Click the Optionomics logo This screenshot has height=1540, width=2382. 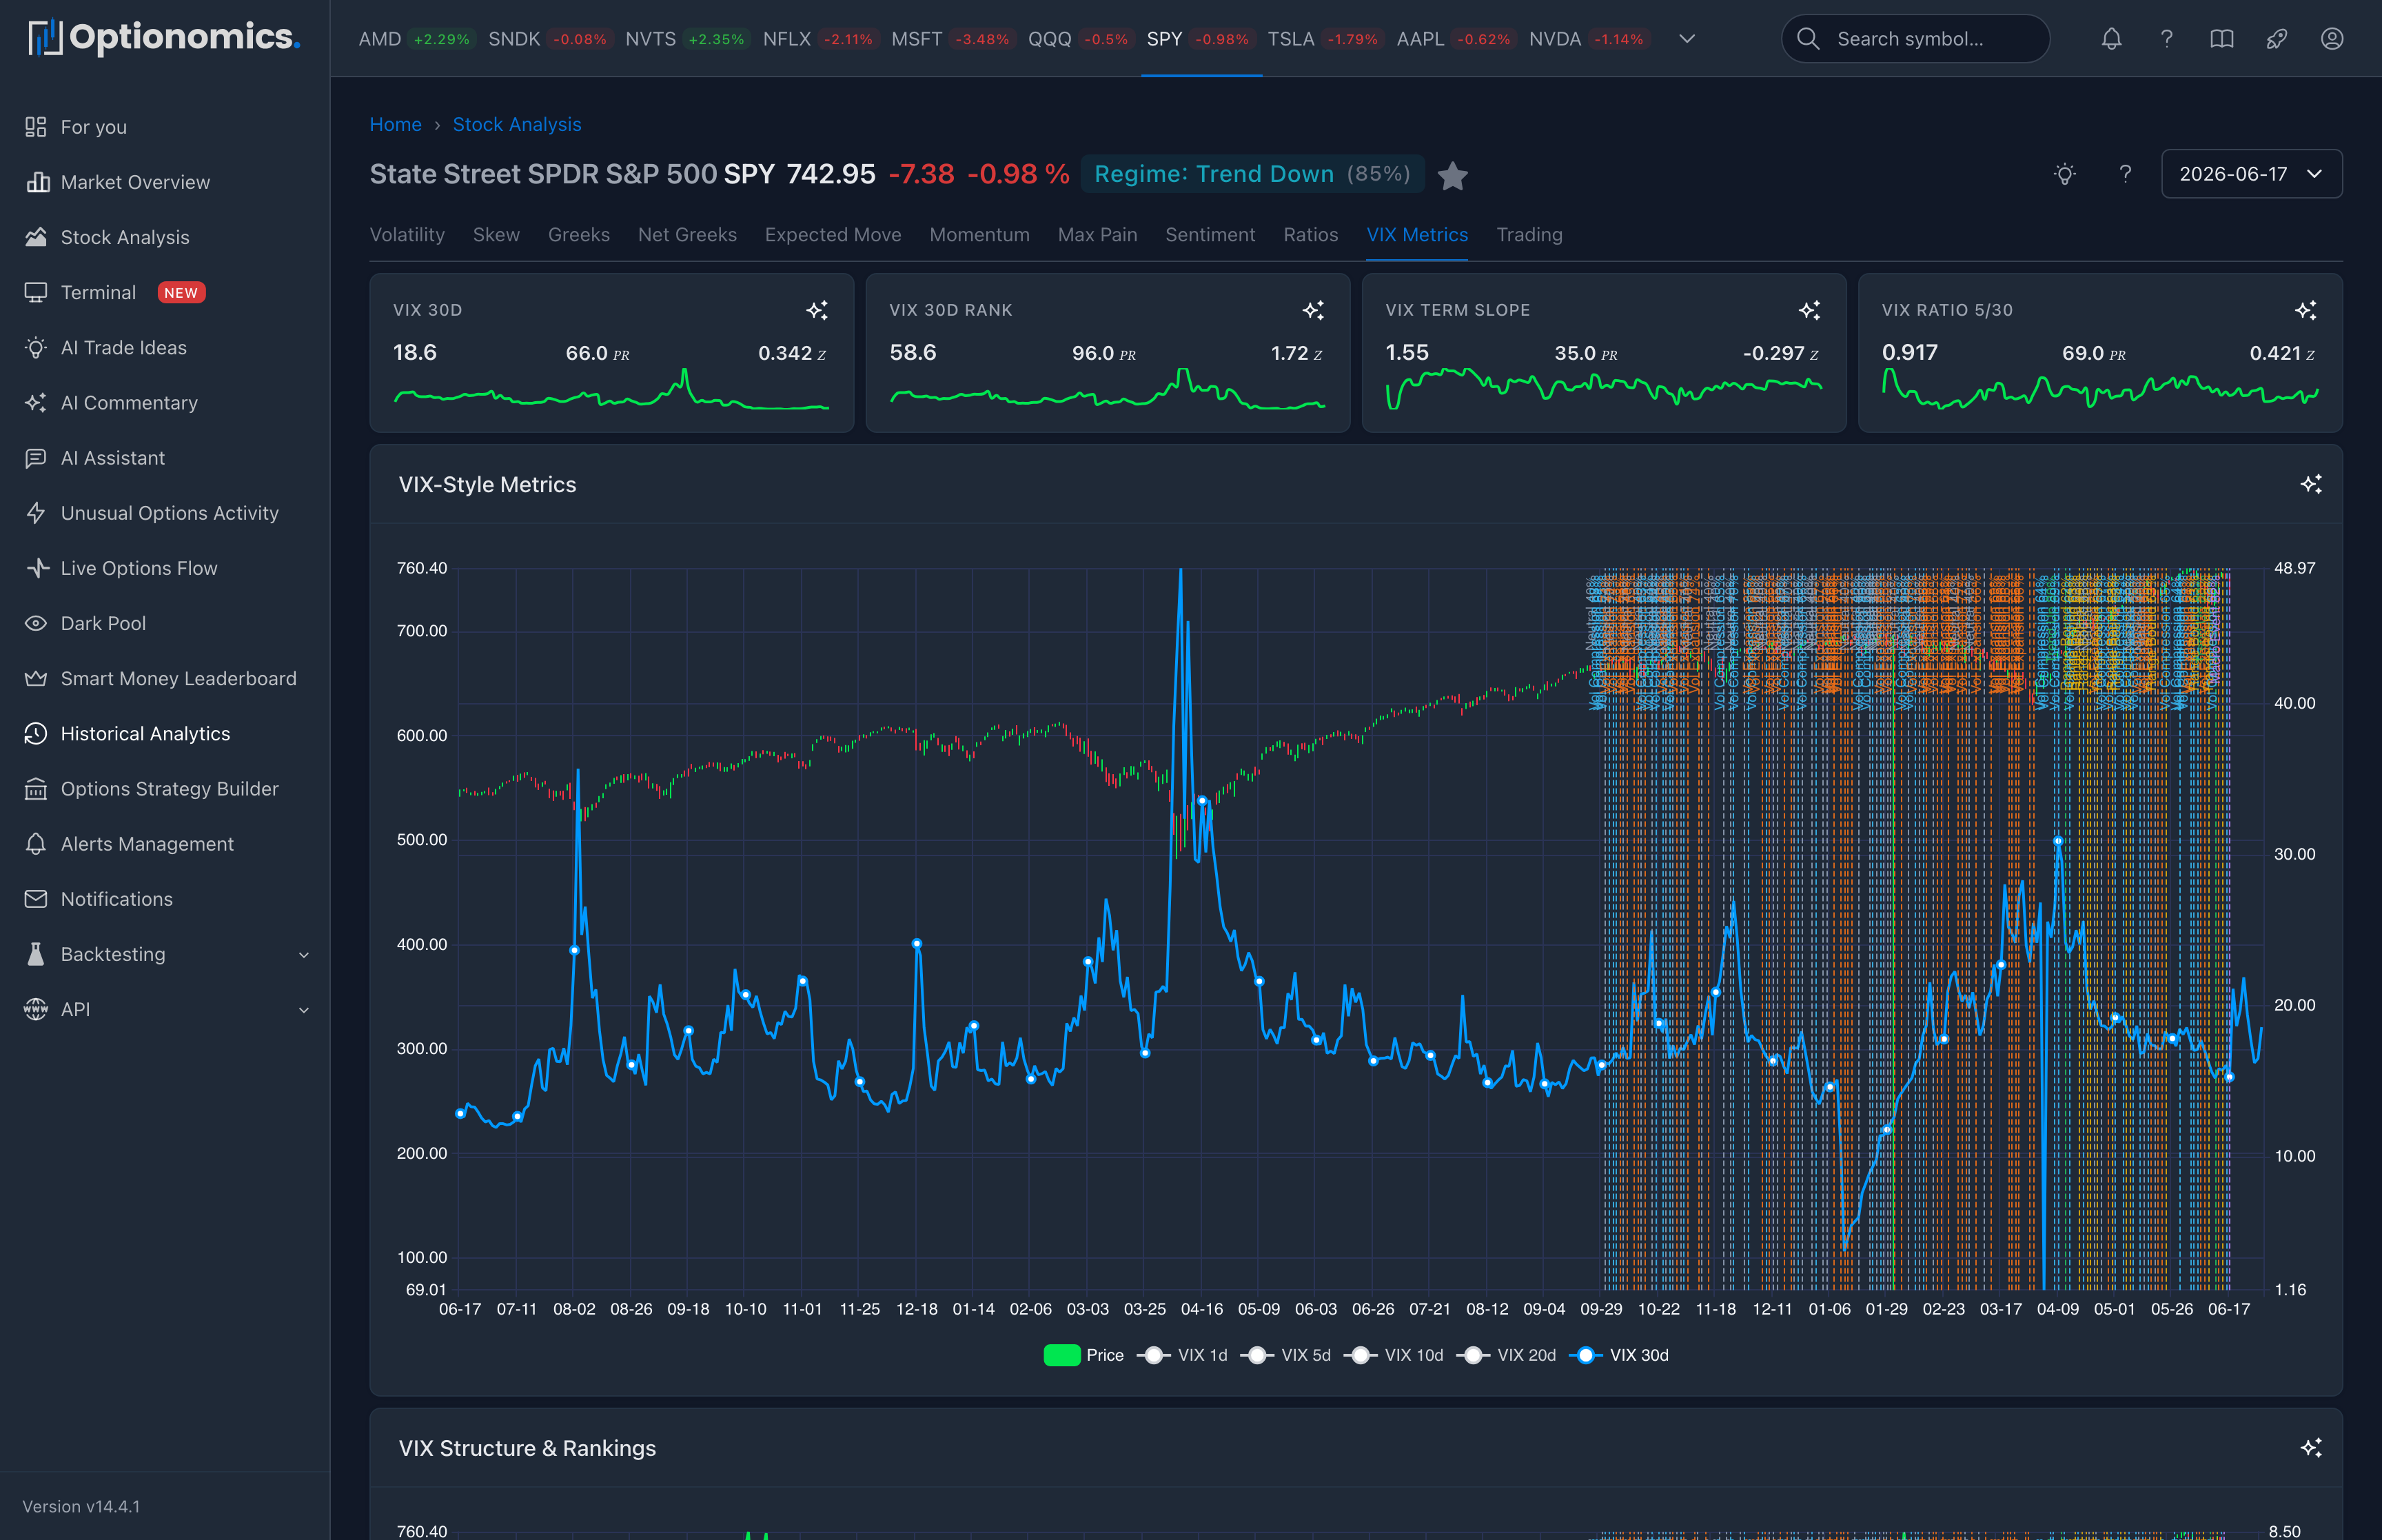pyautogui.click(x=164, y=38)
